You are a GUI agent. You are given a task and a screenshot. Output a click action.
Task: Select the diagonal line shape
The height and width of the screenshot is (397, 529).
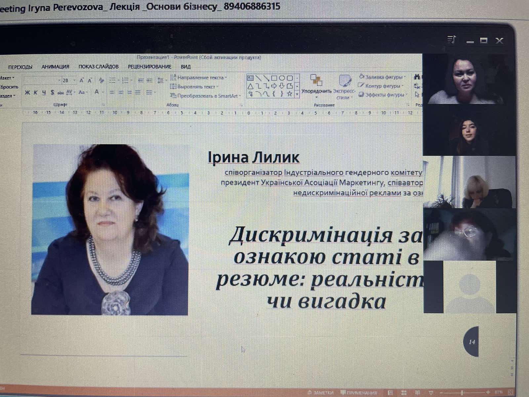tap(258, 78)
